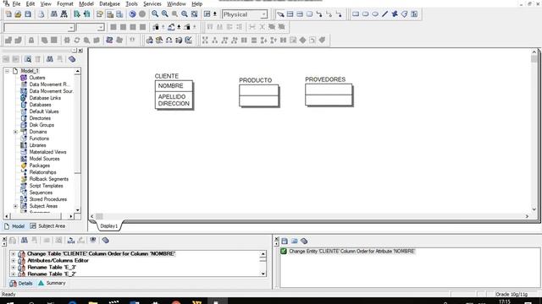The width and height of the screenshot is (542, 304).
Task: Select the rounded rectangle shape tool
Action: (x=365, y=14)
